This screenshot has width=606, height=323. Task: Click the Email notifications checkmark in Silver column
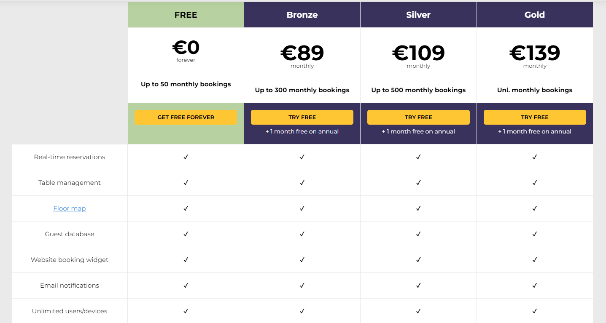point(418,286)
